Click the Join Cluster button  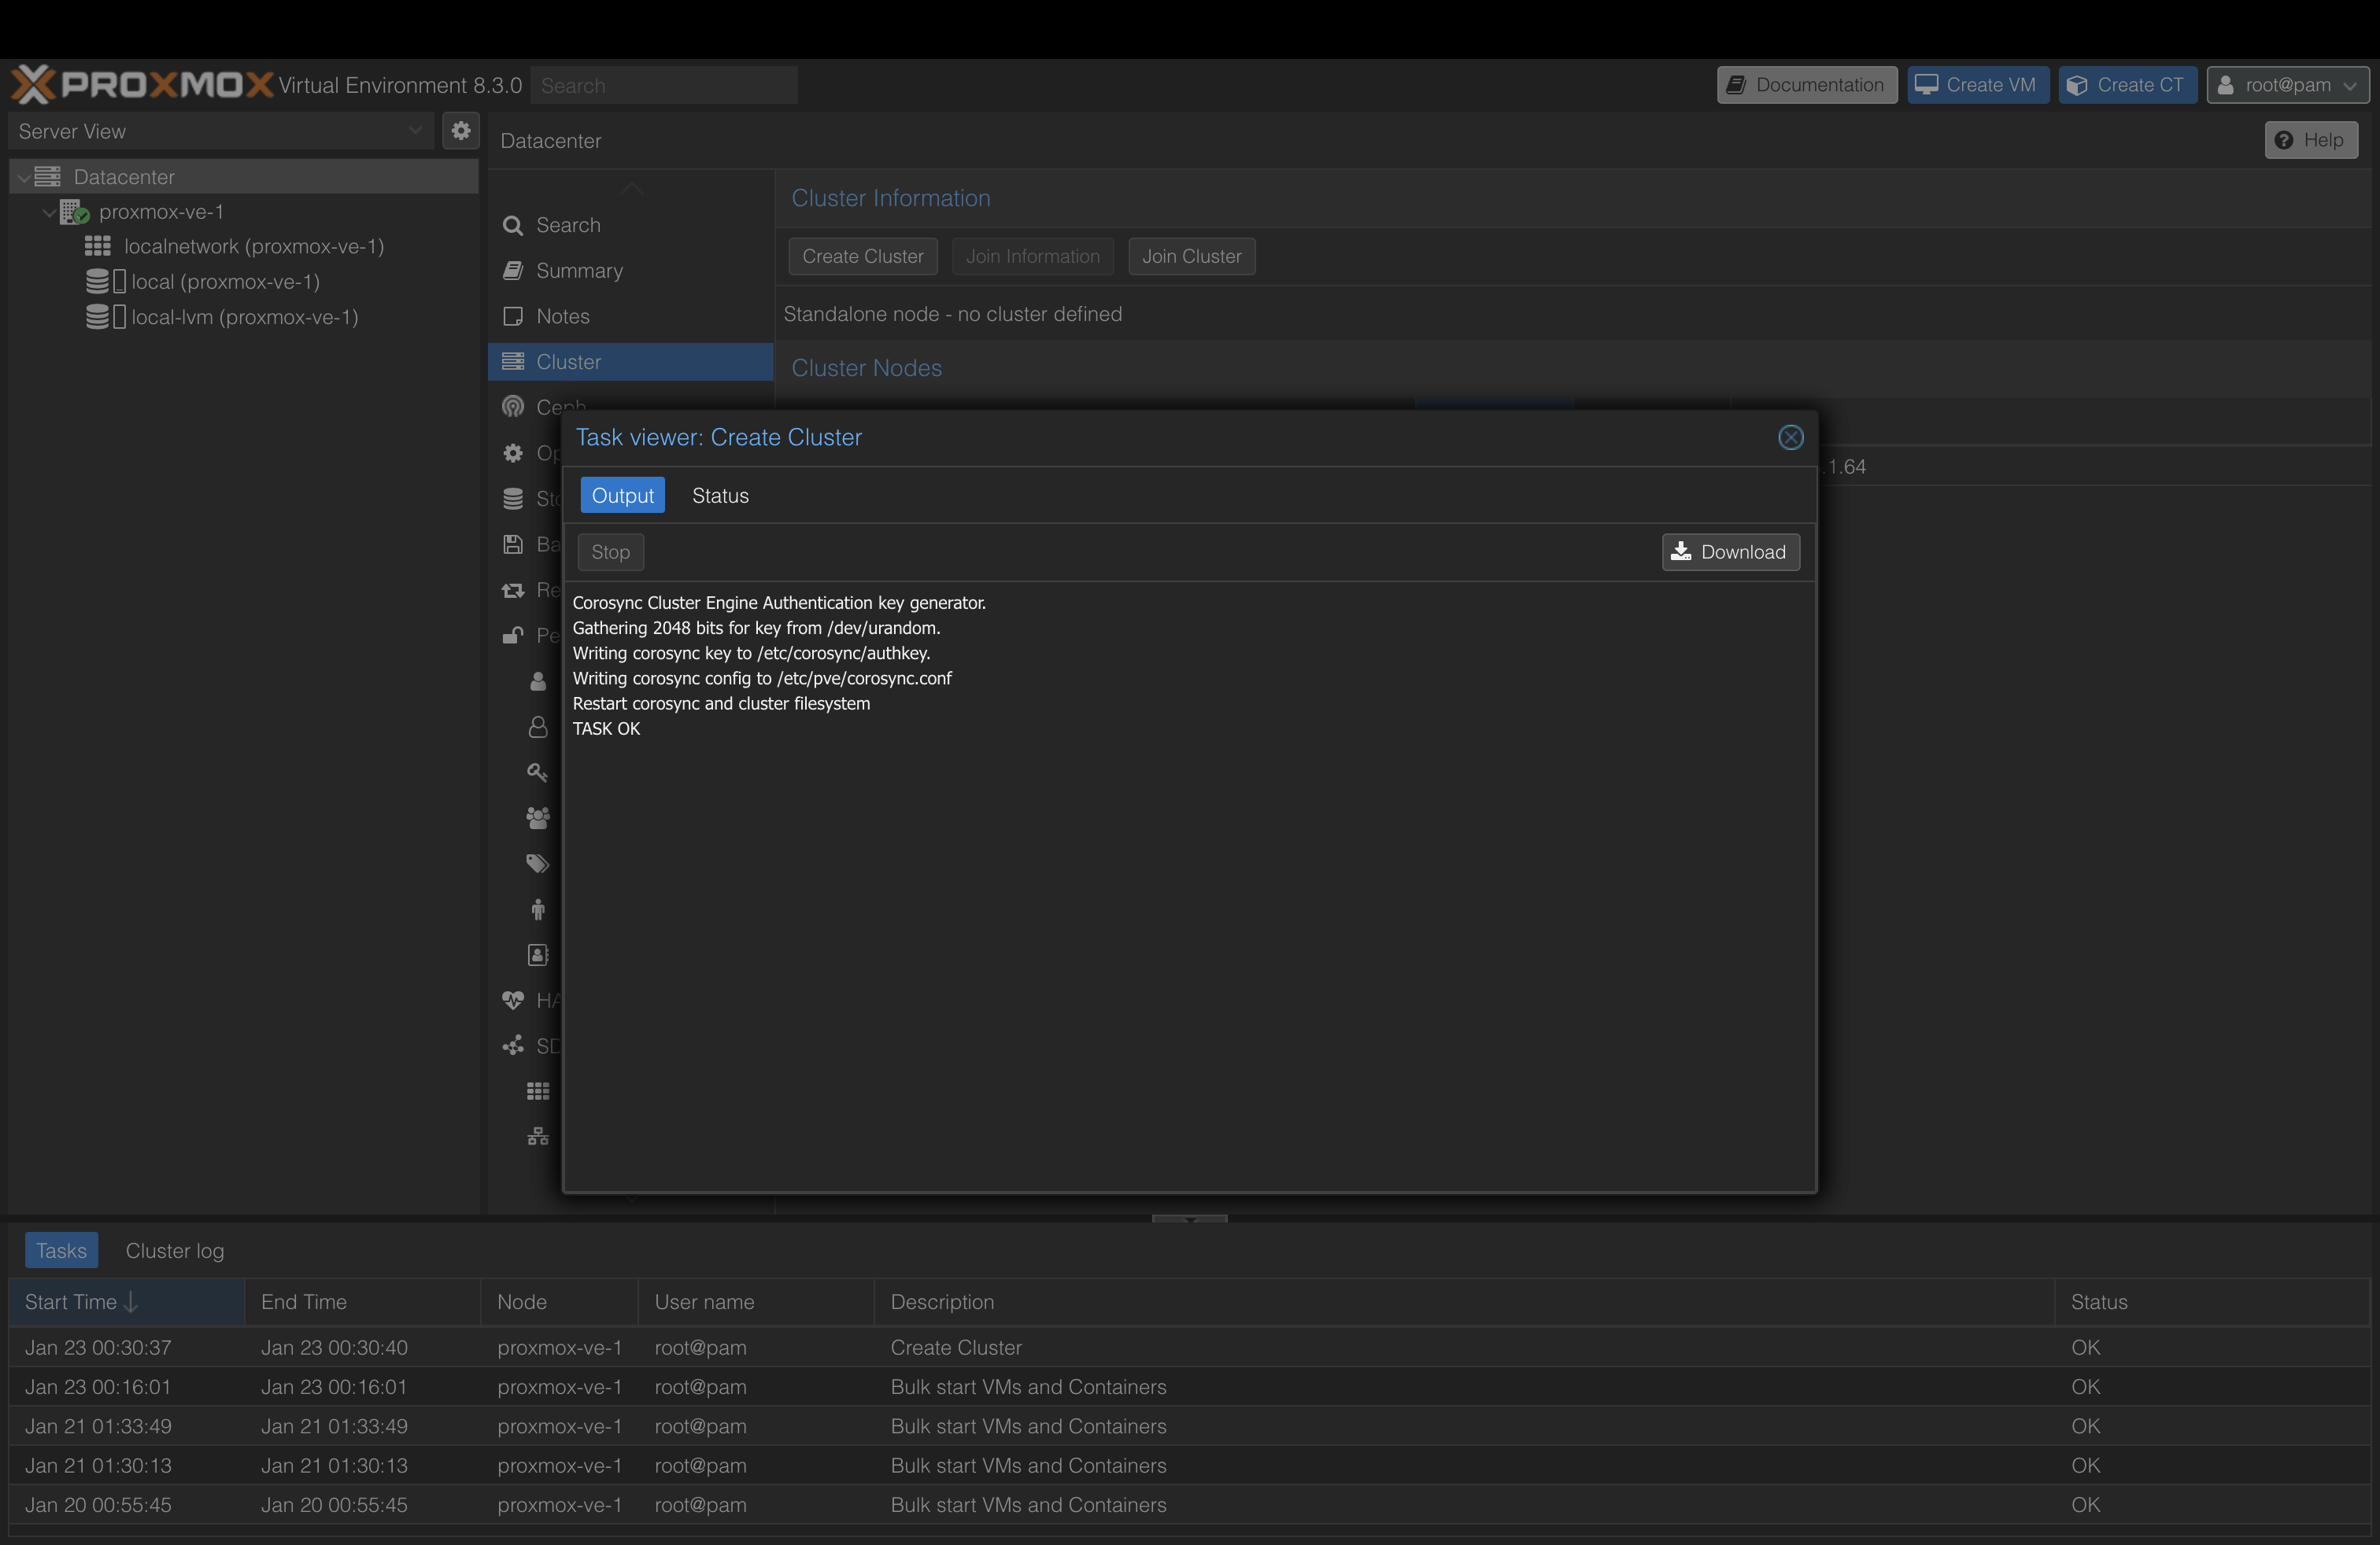click(1190, 256)
